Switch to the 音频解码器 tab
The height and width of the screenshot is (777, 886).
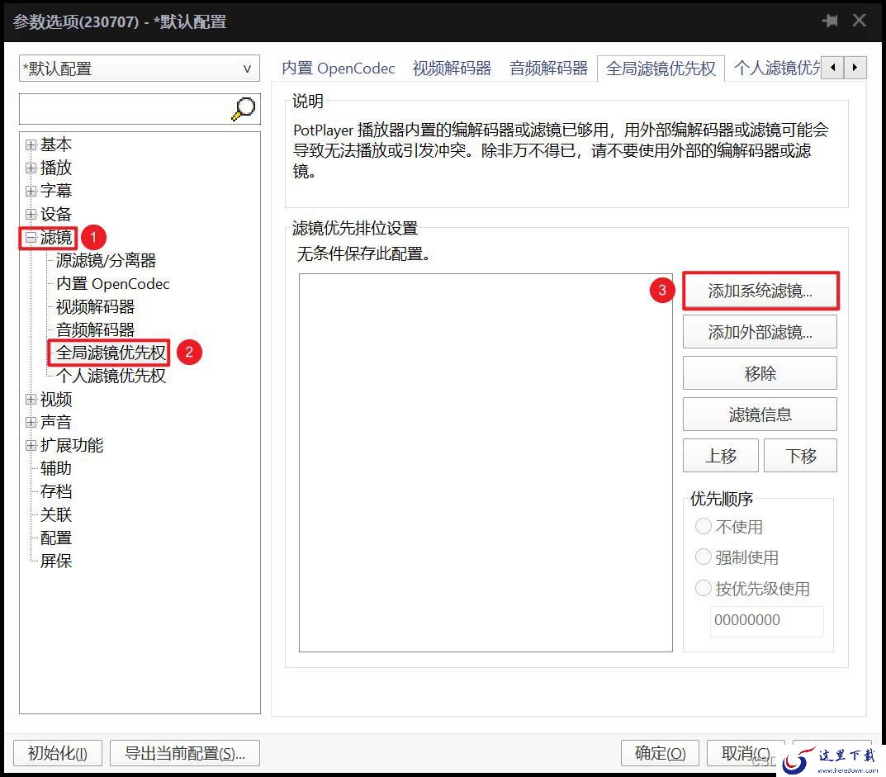pos(548,69)
